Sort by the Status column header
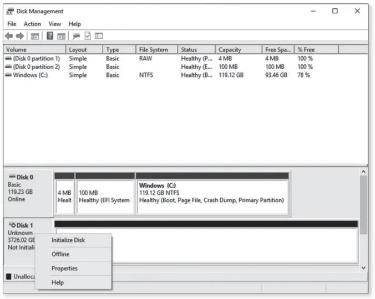 [196, 50]
